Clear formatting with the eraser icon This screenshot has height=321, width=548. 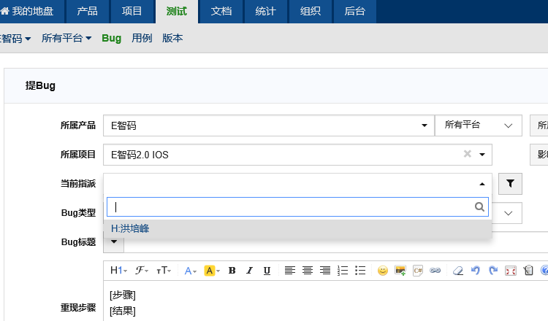tap(458, 271)
